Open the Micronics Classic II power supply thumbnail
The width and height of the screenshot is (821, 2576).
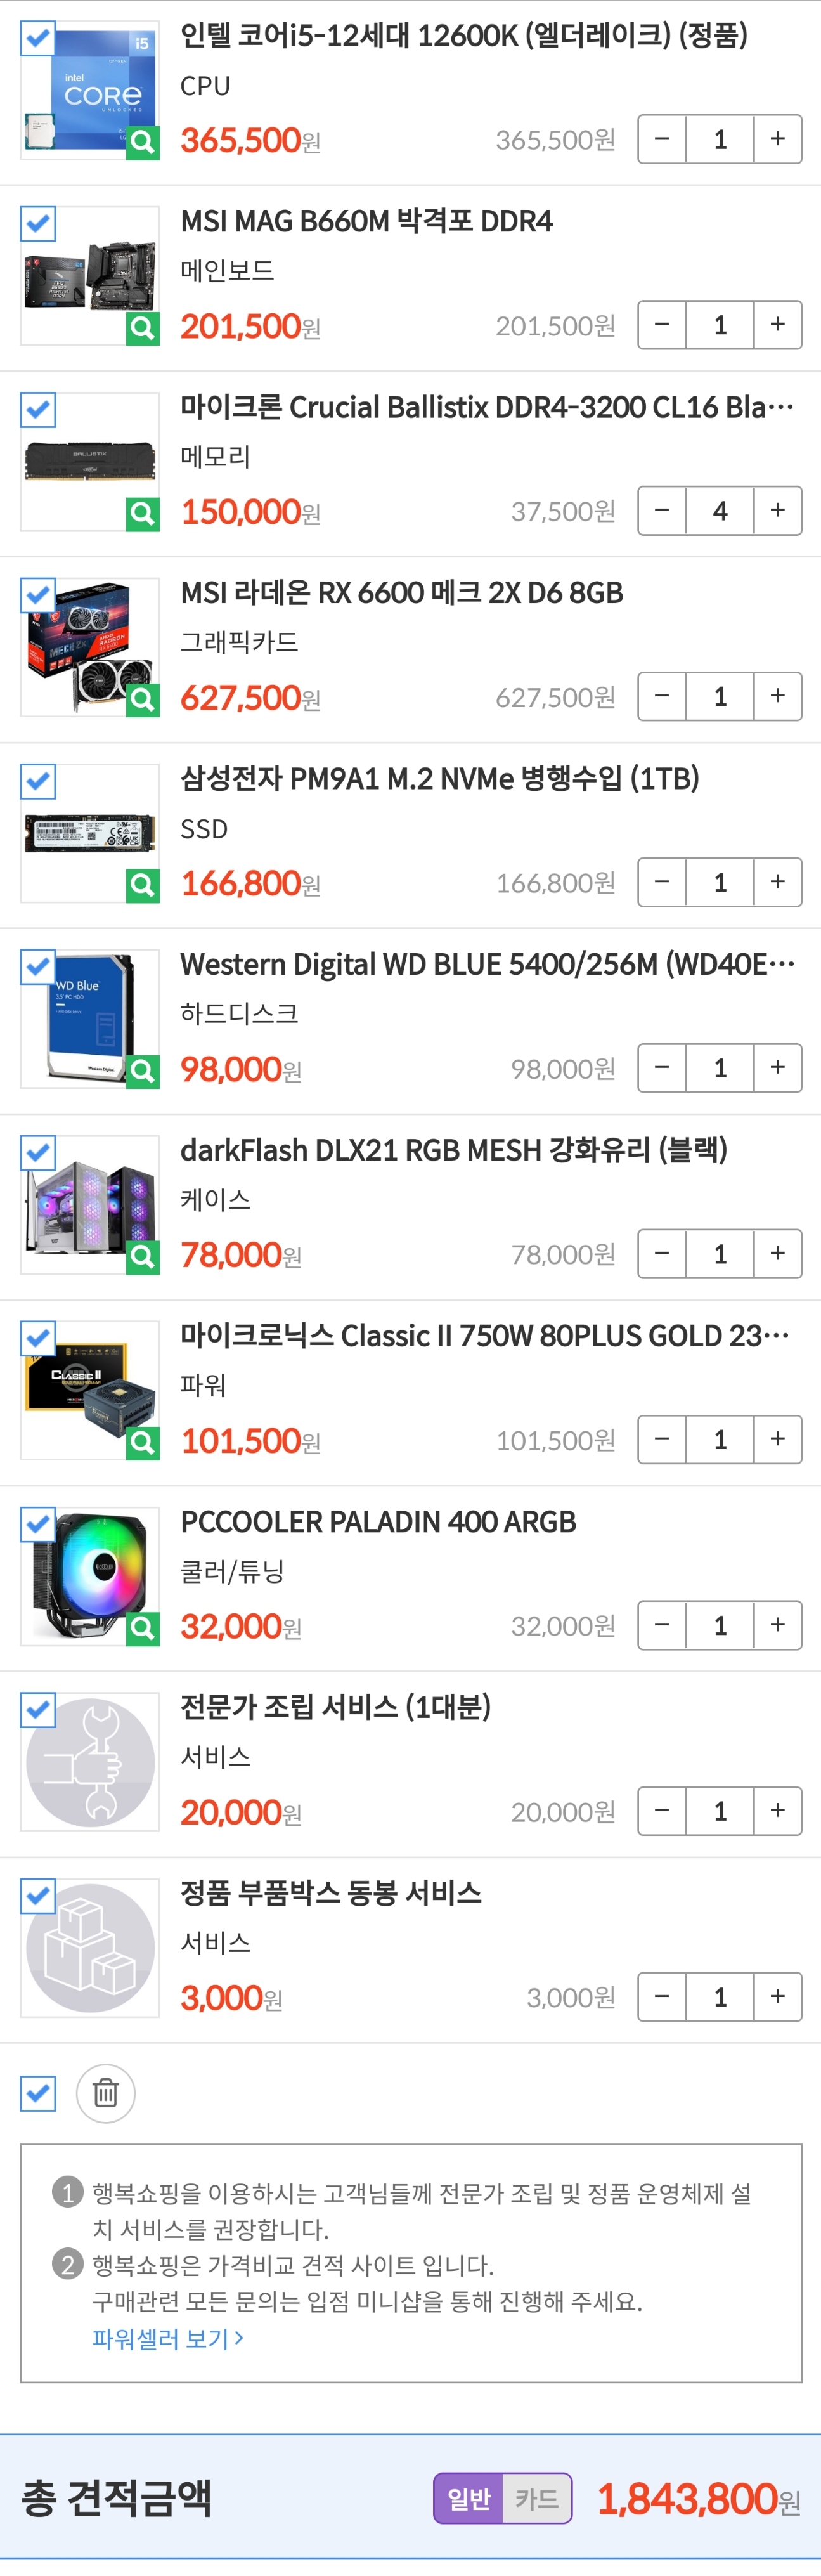coord(90,1391)
